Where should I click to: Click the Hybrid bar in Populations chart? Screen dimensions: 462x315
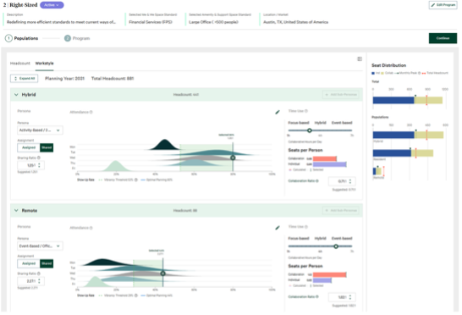[408, 135]
